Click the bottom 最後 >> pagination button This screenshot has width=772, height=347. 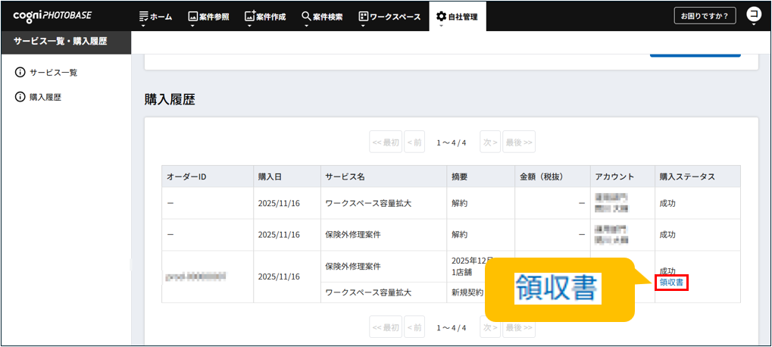(x=519, y=328)
